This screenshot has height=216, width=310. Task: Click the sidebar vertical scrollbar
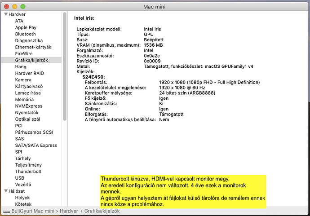point(65,67)
